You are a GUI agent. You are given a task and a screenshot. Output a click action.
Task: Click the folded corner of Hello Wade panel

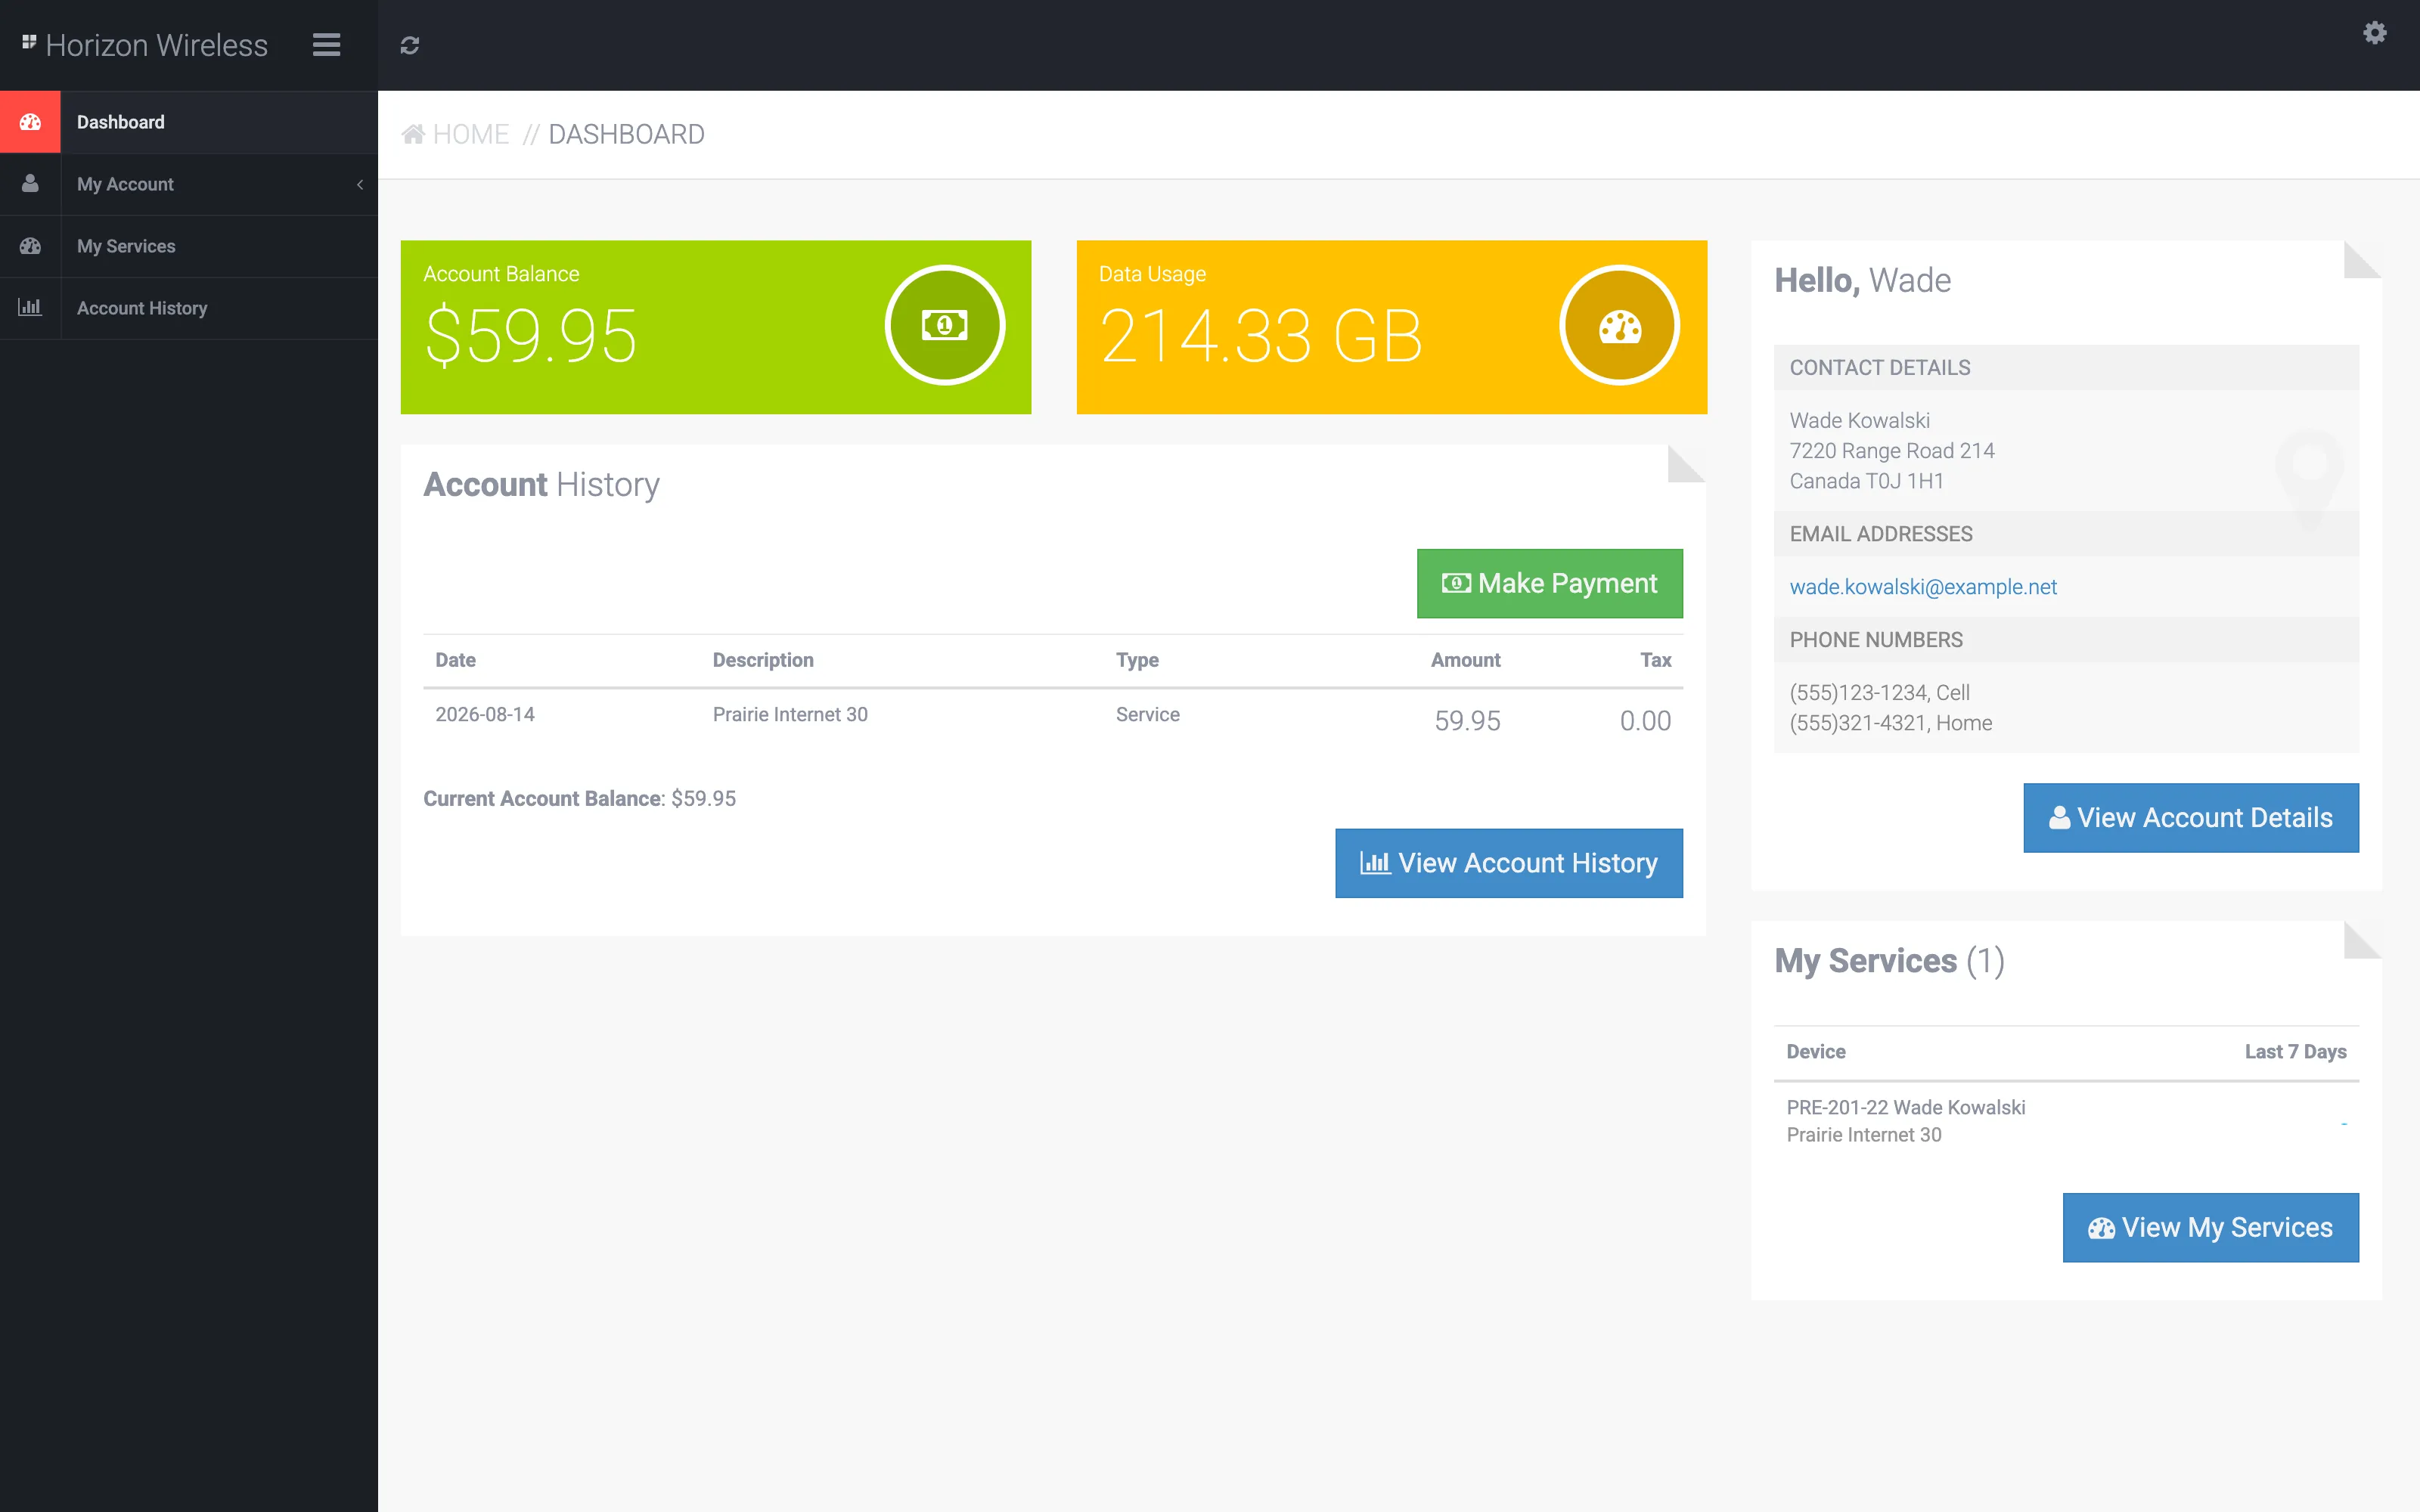coord(2362,259)
